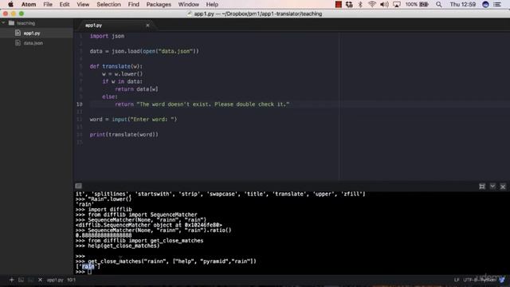The image size is (510, 287).
Task: Click the file icon in the window title
Action: point(190,14)
